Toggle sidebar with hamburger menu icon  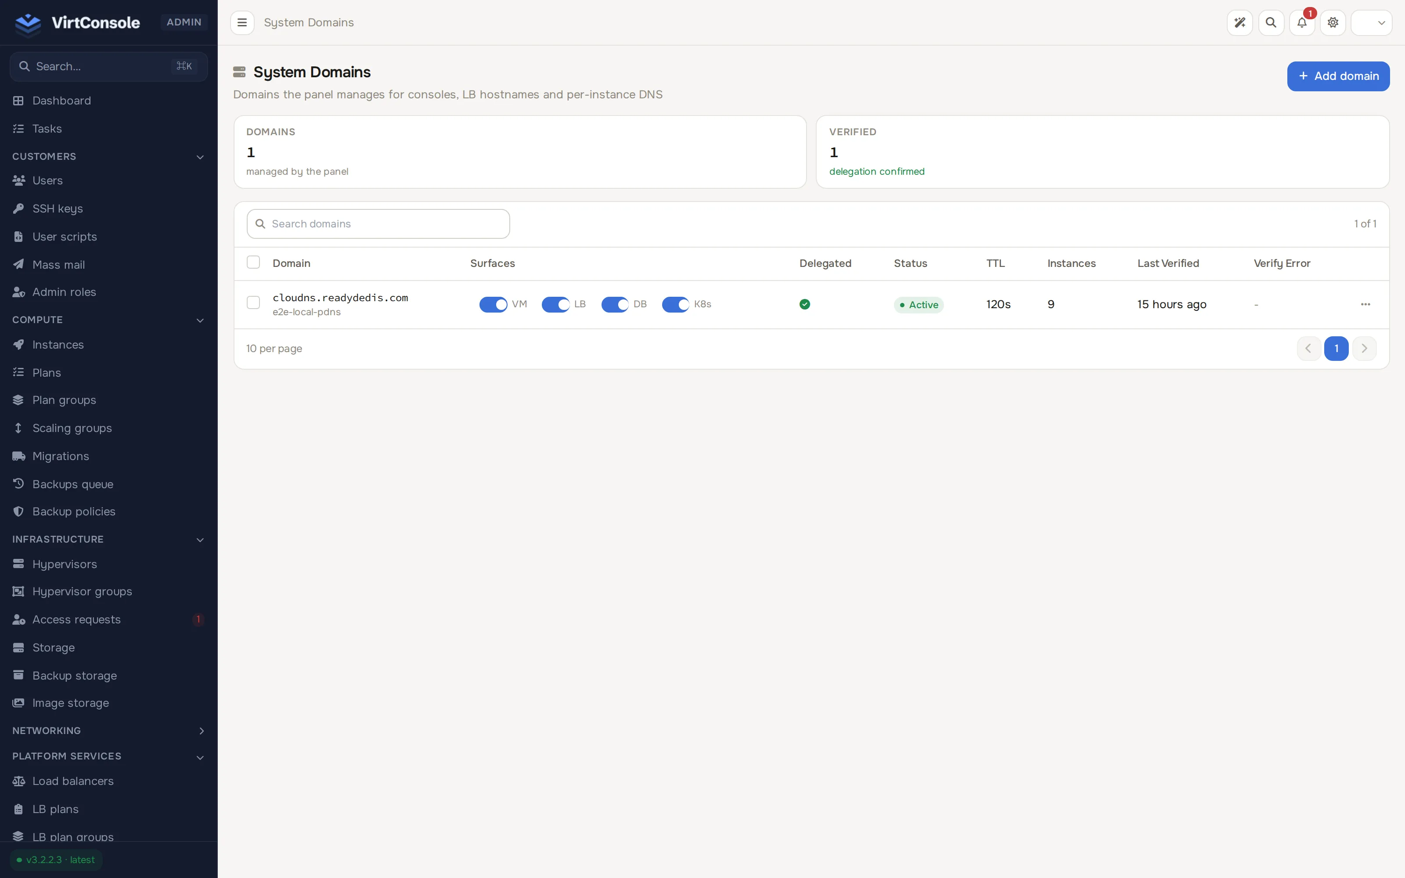pos(242,23)
